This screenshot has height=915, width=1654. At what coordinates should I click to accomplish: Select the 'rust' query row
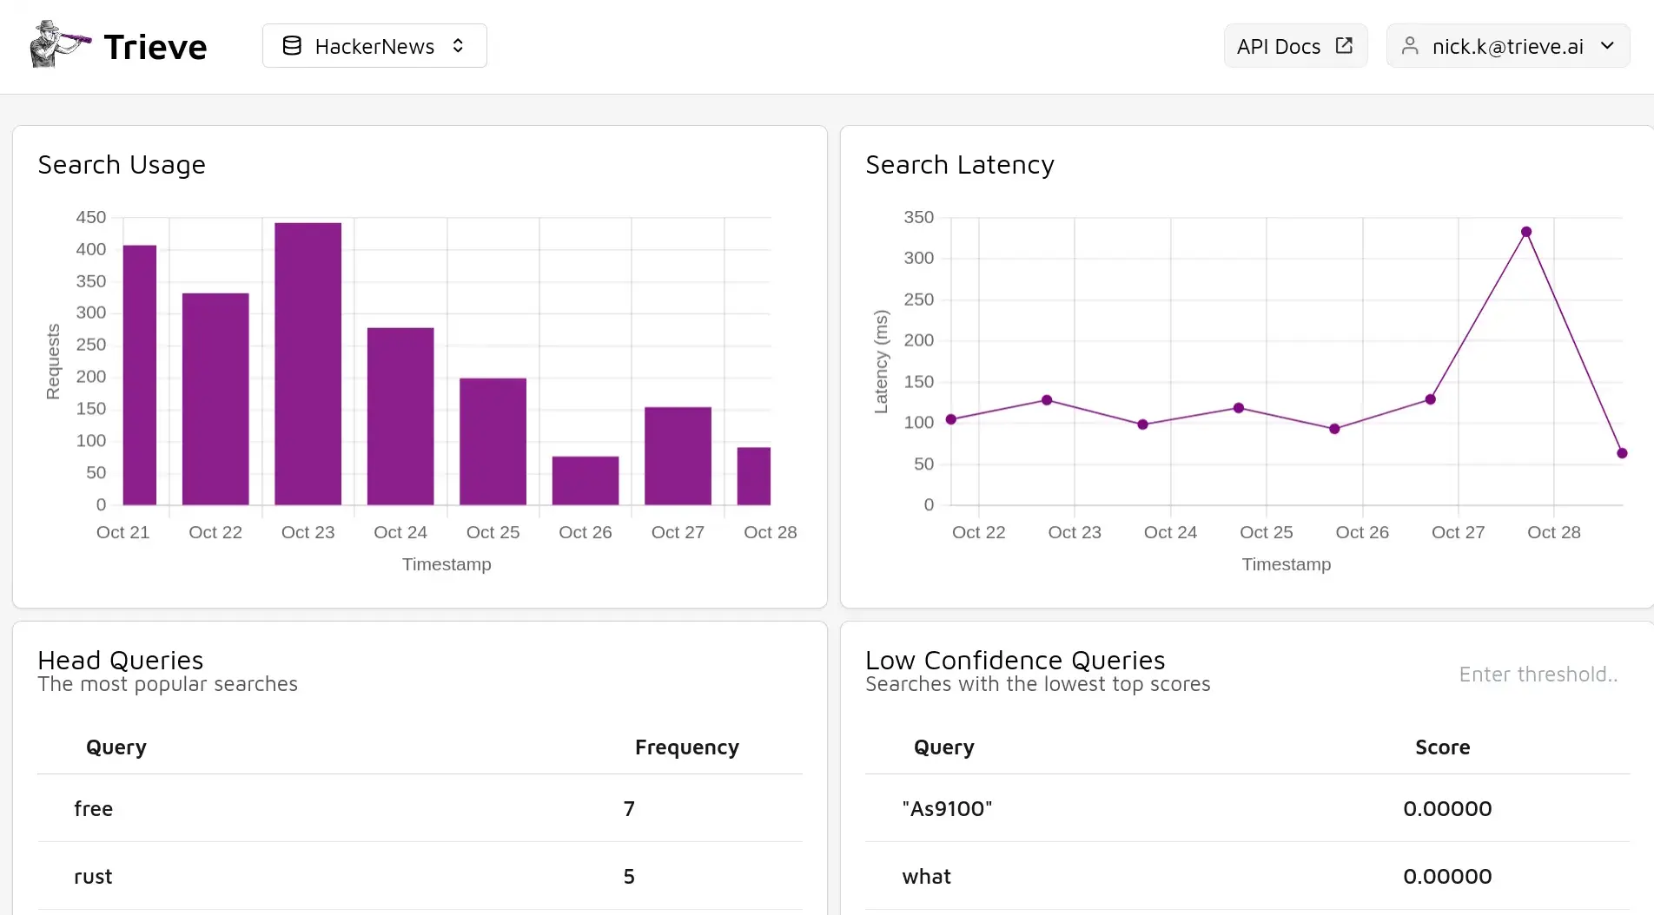[420, 876]
